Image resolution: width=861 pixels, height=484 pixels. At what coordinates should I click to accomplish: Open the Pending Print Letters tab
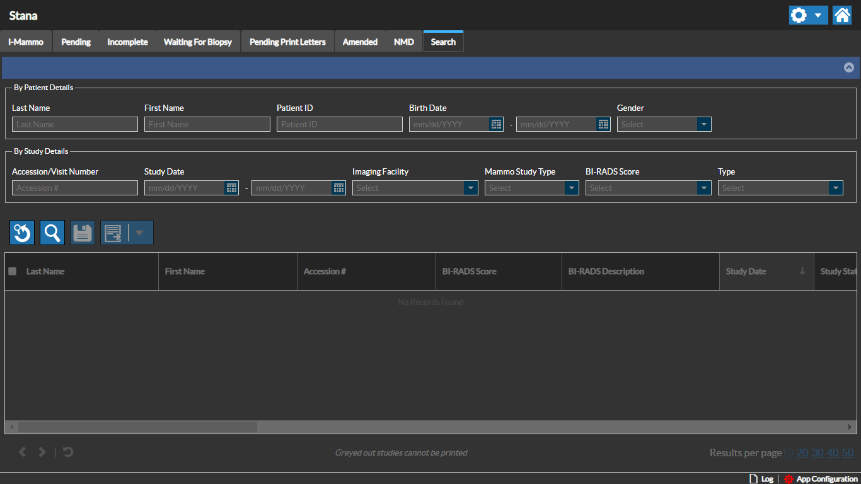[x=287, y=42]
